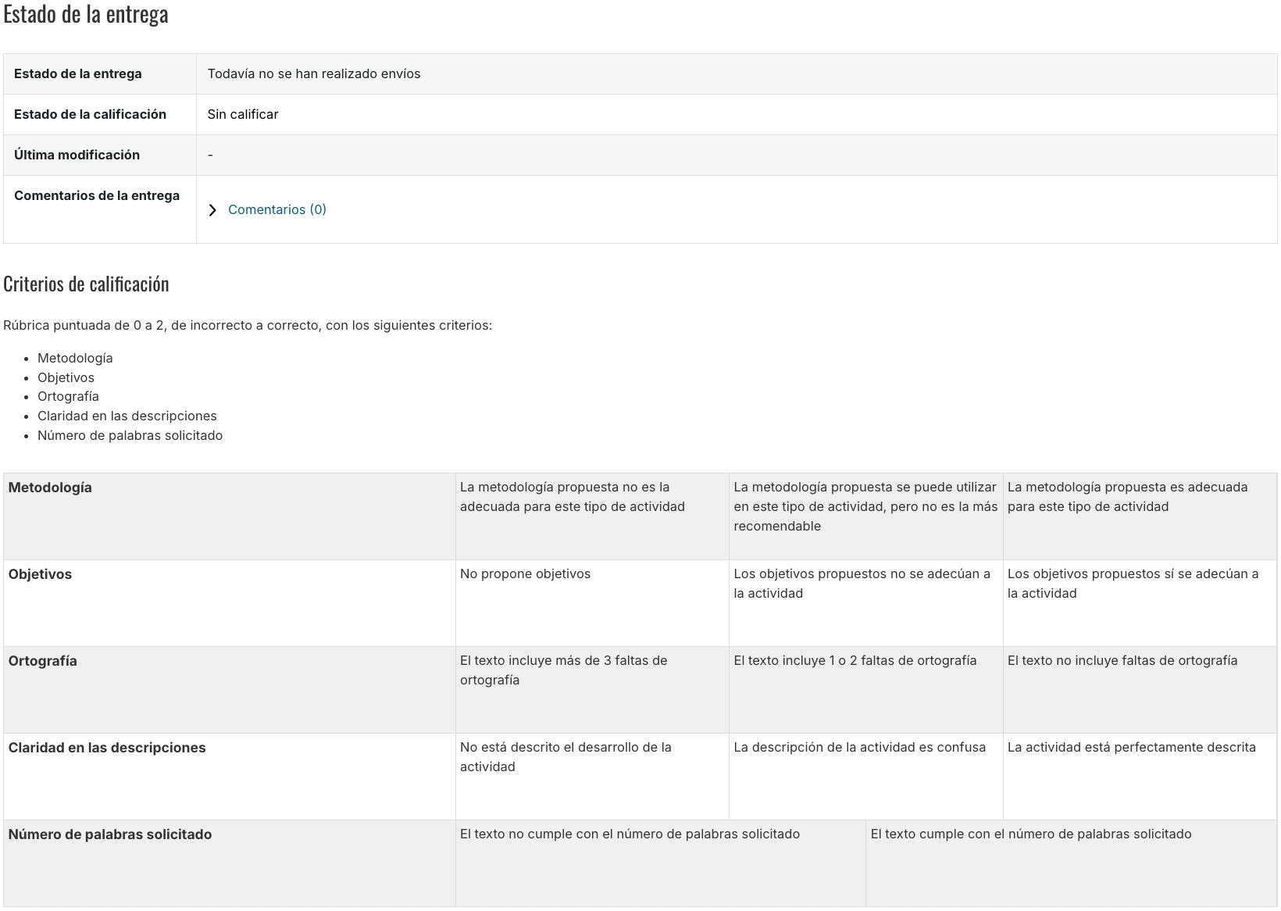The image size is (1281, 911).
Task: Click the 'Última modificación' row label
Action: pyautogui.click(x=77, y=155)
